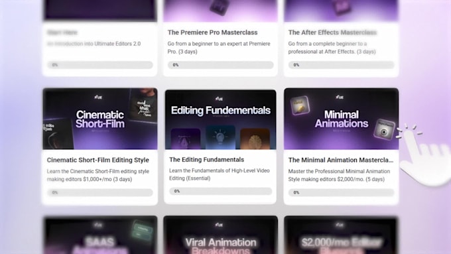This screenshot has height=254, width=451.
Task: Open the $2,000/mo Editor course thumbnail
Action: pyautogui.click(x=341, y=235)
